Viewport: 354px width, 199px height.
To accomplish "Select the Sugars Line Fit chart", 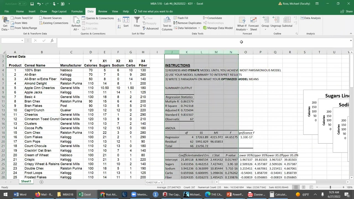I will coord(326,112).
